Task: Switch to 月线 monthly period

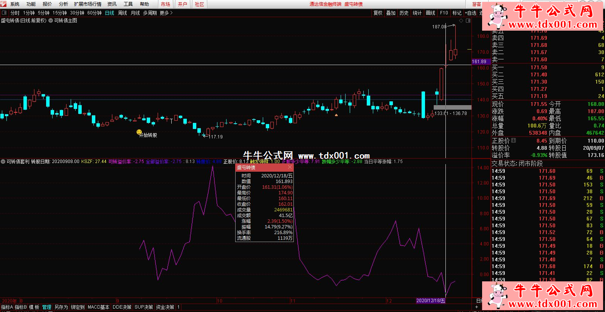Action: click(135, 13)
